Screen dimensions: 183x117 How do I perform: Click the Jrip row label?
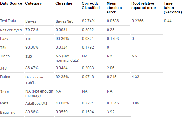[x=4, y=92]
